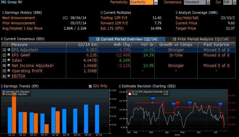
Task: Click the Target Price value 12.07
Action: 230,28
